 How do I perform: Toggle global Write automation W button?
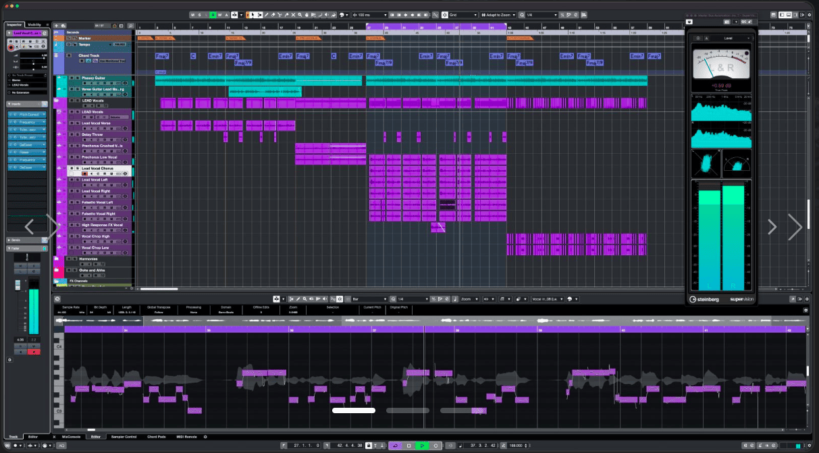[x=219, y=14]
